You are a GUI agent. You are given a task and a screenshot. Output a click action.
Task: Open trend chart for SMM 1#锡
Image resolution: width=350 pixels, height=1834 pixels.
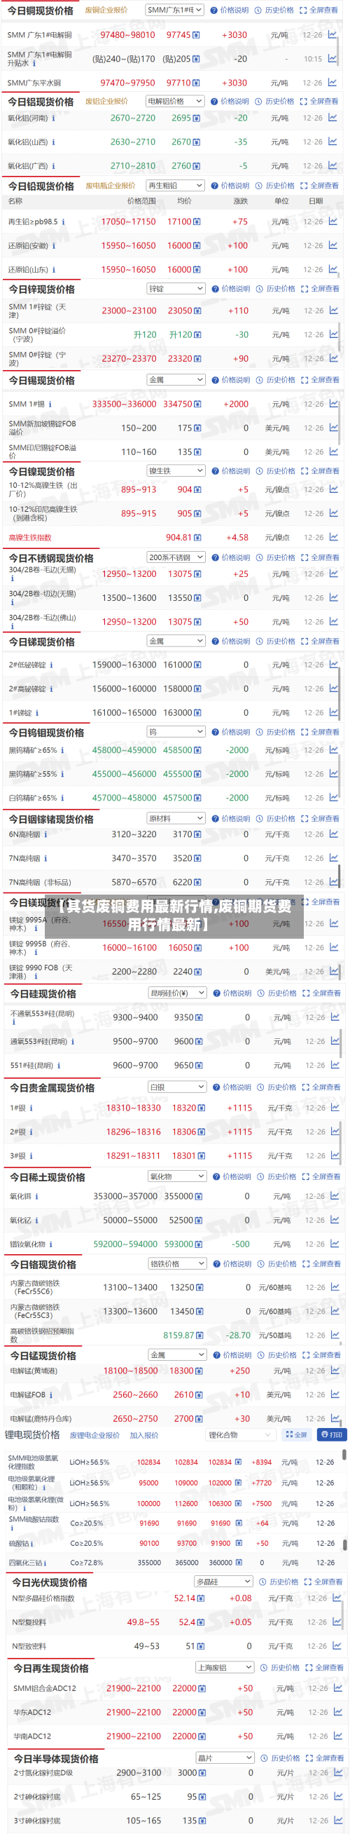click(x=333, y=404)
